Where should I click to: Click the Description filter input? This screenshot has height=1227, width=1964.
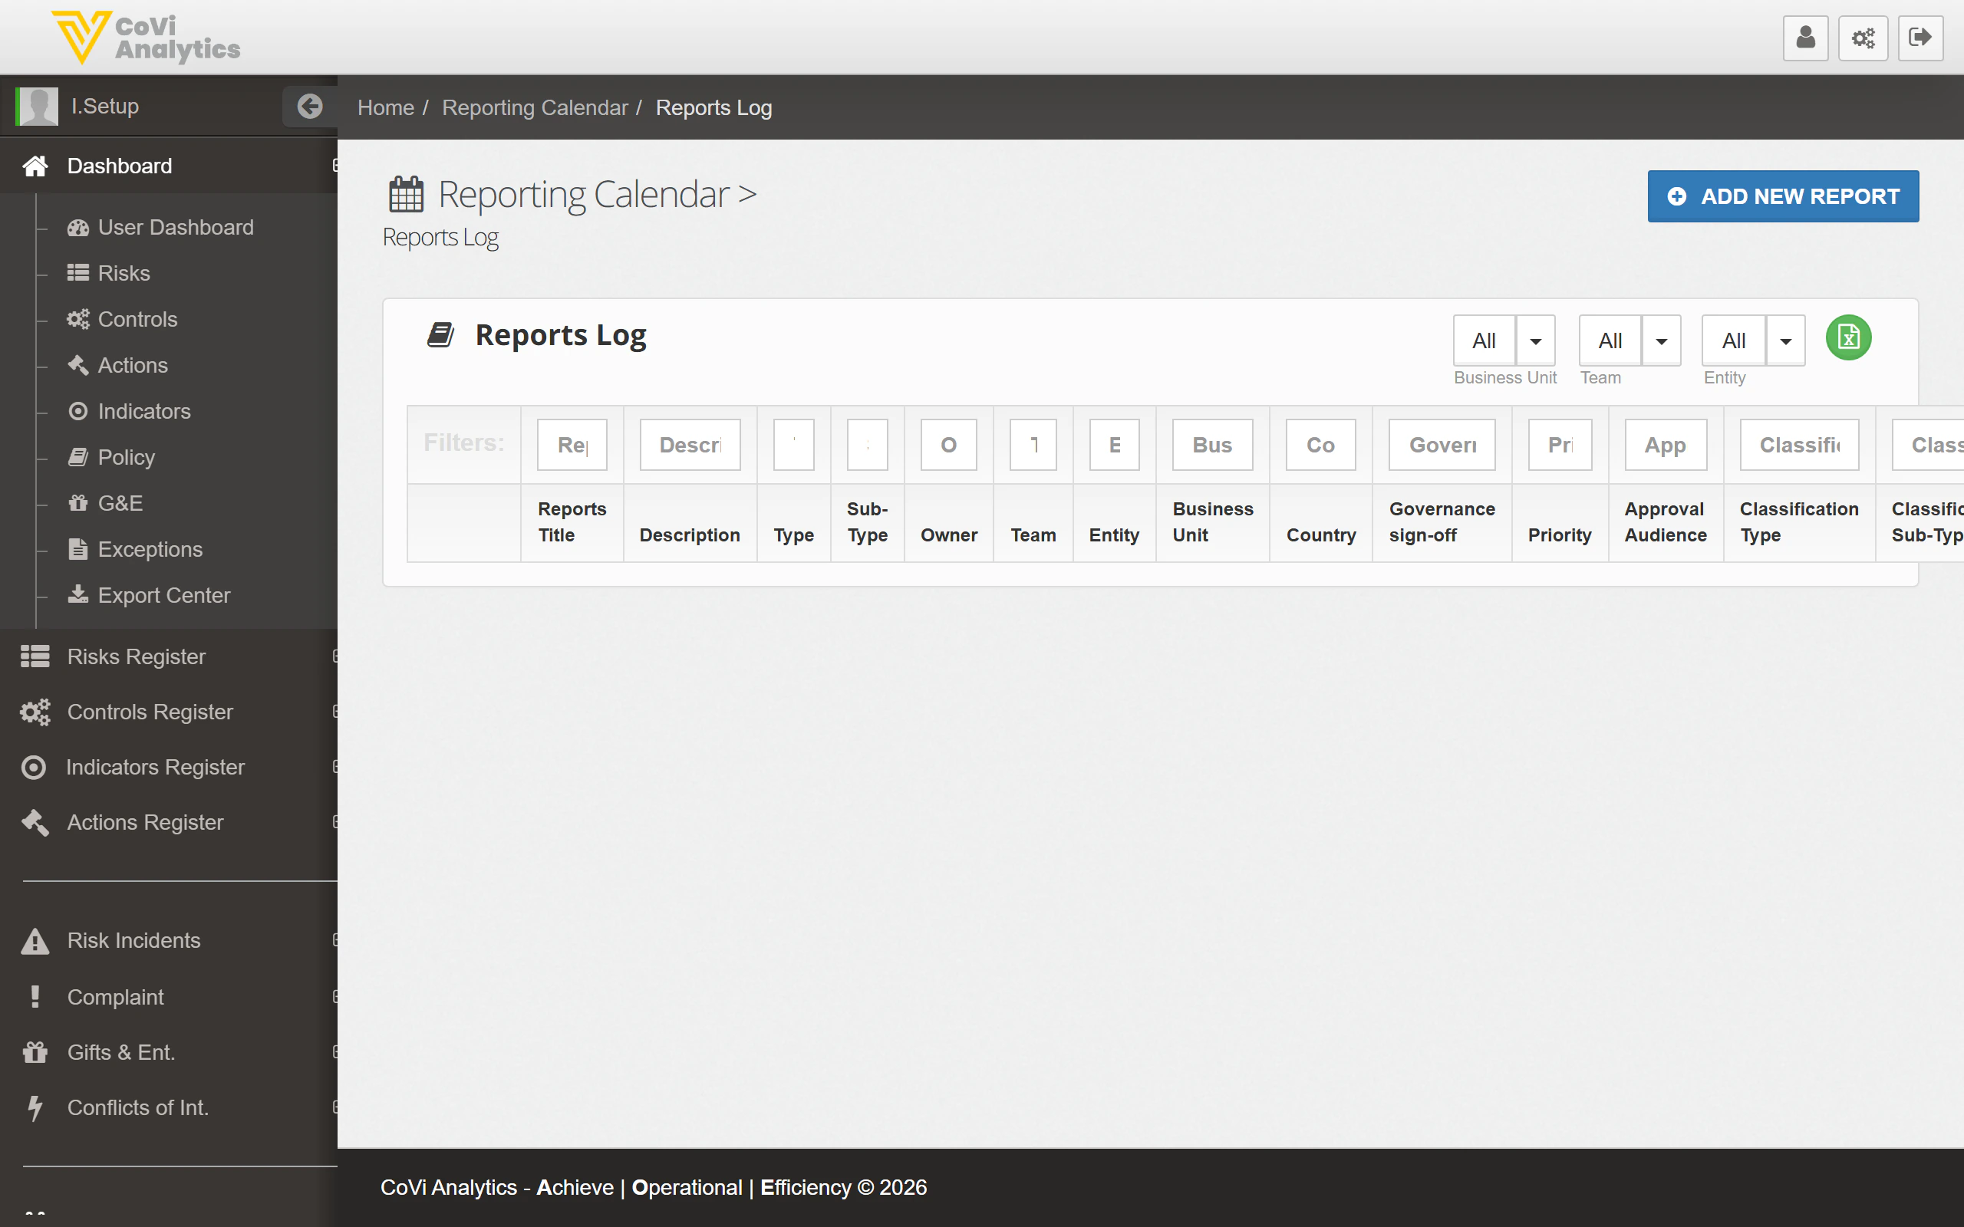(x=688, y=444)
